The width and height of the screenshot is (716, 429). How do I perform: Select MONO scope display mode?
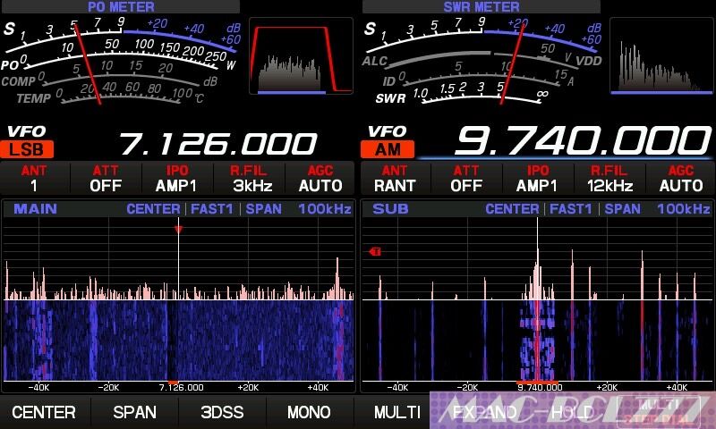(309, 412)
